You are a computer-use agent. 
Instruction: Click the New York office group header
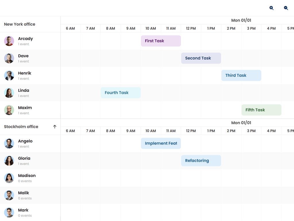tap(20, 24)
